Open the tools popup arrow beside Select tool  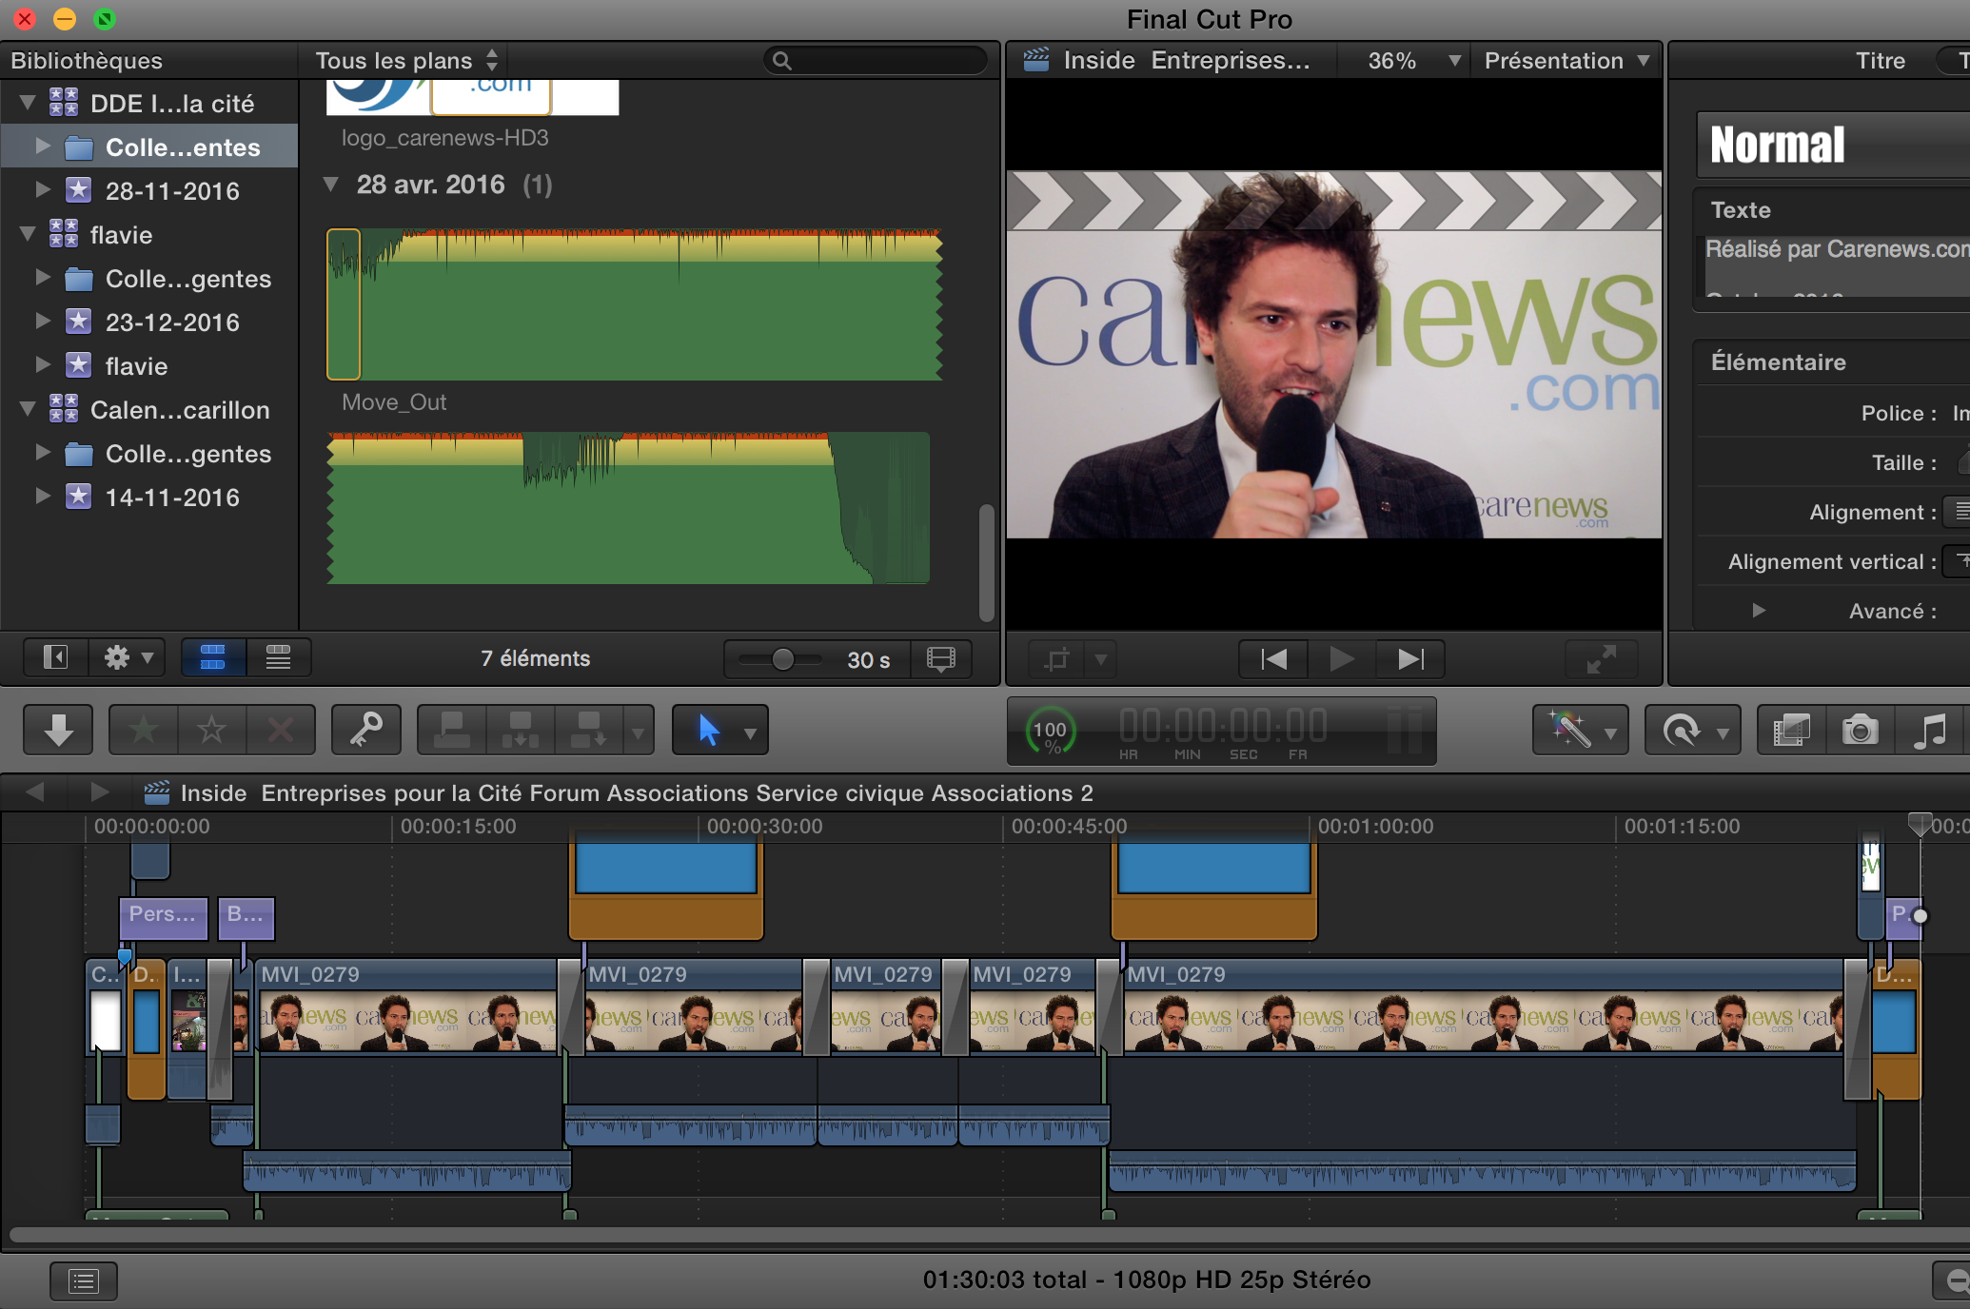click(751, 733)
